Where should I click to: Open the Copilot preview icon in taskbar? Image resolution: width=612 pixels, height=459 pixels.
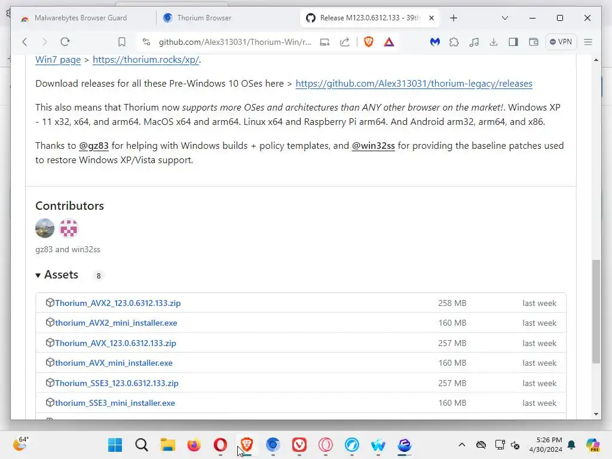pos(593,445)
